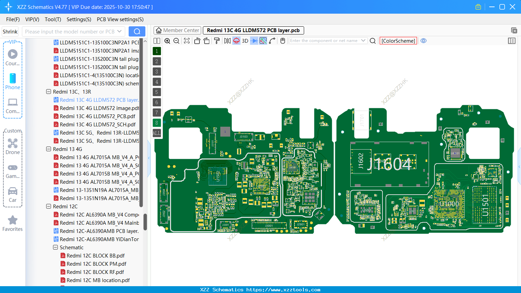Activate the split-view compare tool
The width and height of the screenshot is (521, 293).
[157, 41]
